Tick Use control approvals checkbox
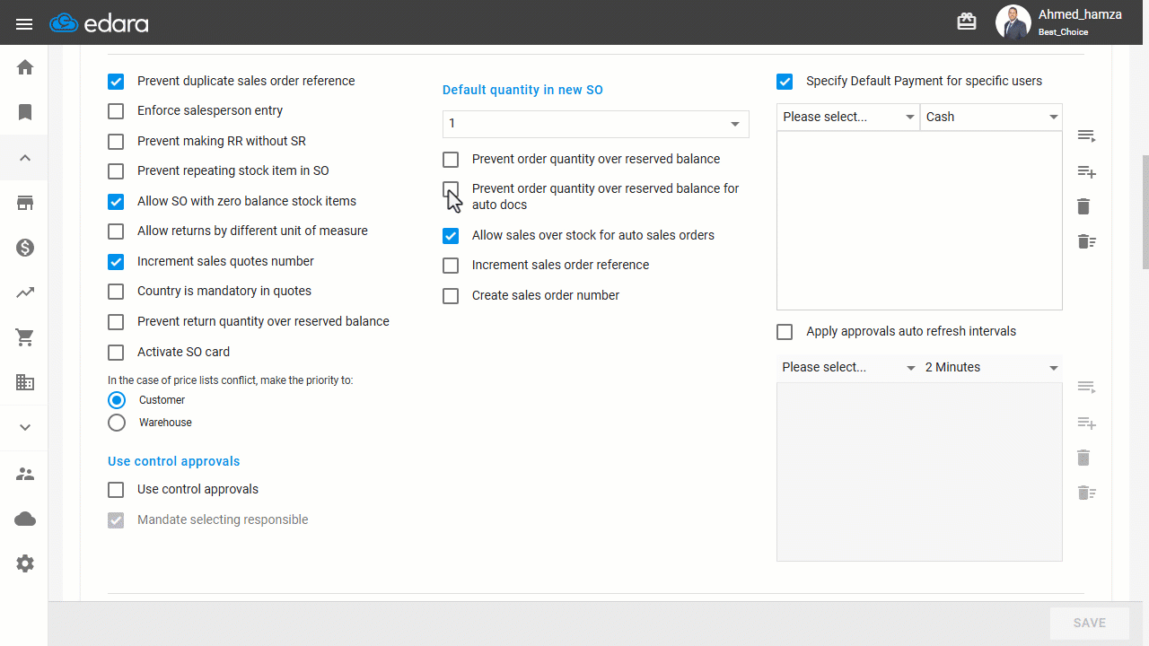Viewport: 1149px width, 646px height. click(x=116, y=490)
